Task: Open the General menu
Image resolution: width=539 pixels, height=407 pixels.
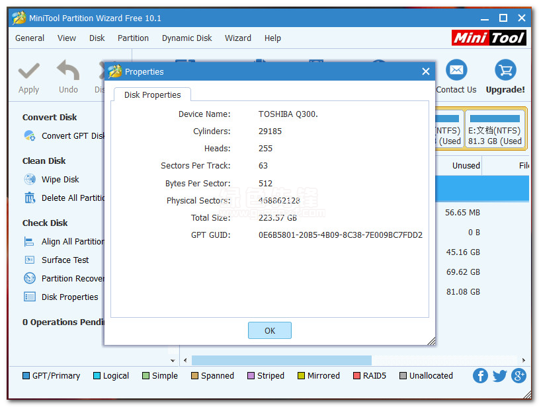Action: (30, 38)
